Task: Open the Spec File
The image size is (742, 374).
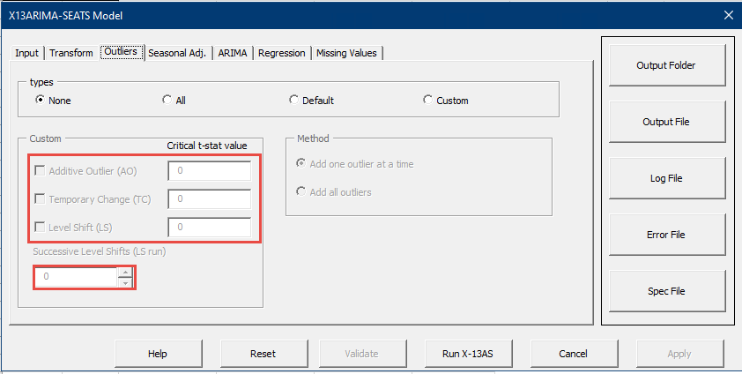Action: [667, 291]
